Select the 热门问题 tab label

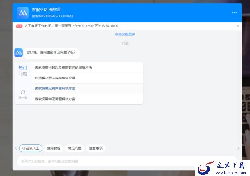pyautogui.click(x=23, y=71)
